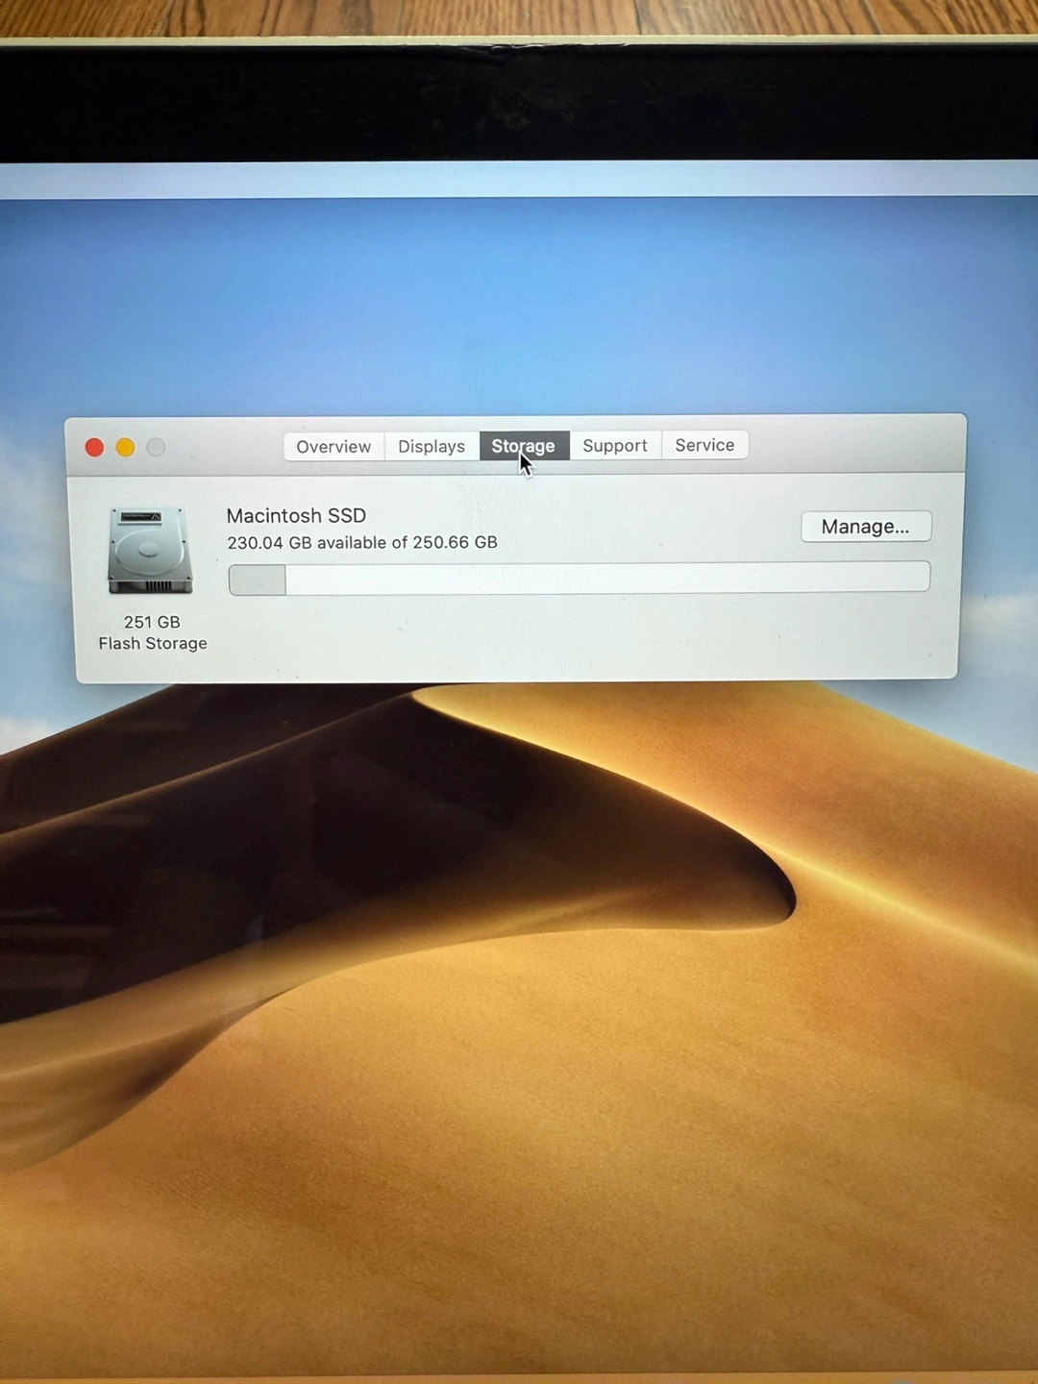Click the Macintosh SSD drive icon
The image size is (1038, 1384).
(x=151, y=551)
